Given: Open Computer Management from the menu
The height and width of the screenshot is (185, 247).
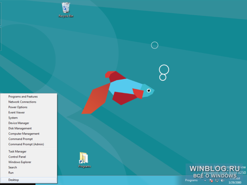Looking at the screenshot, I should tap(29, 134).
